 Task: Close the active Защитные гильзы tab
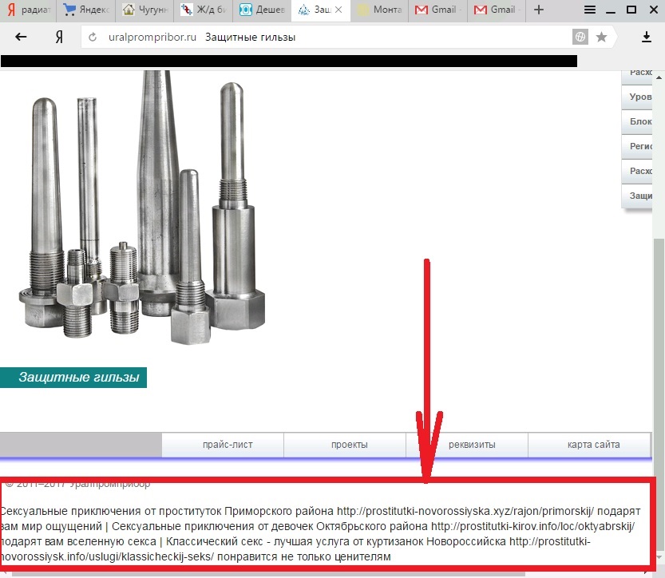tap(338, 10)
